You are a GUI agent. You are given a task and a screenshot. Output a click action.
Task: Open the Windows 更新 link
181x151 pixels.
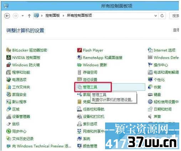[x=95, y=65]
